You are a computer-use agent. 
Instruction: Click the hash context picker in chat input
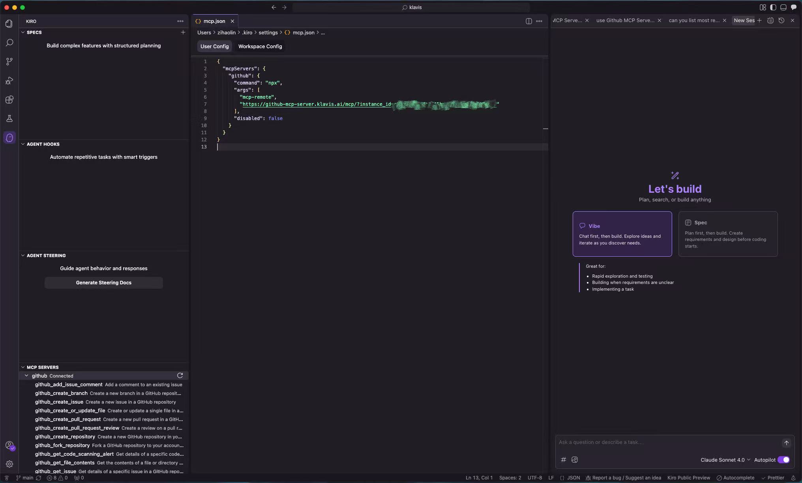(x=564, y=460)
